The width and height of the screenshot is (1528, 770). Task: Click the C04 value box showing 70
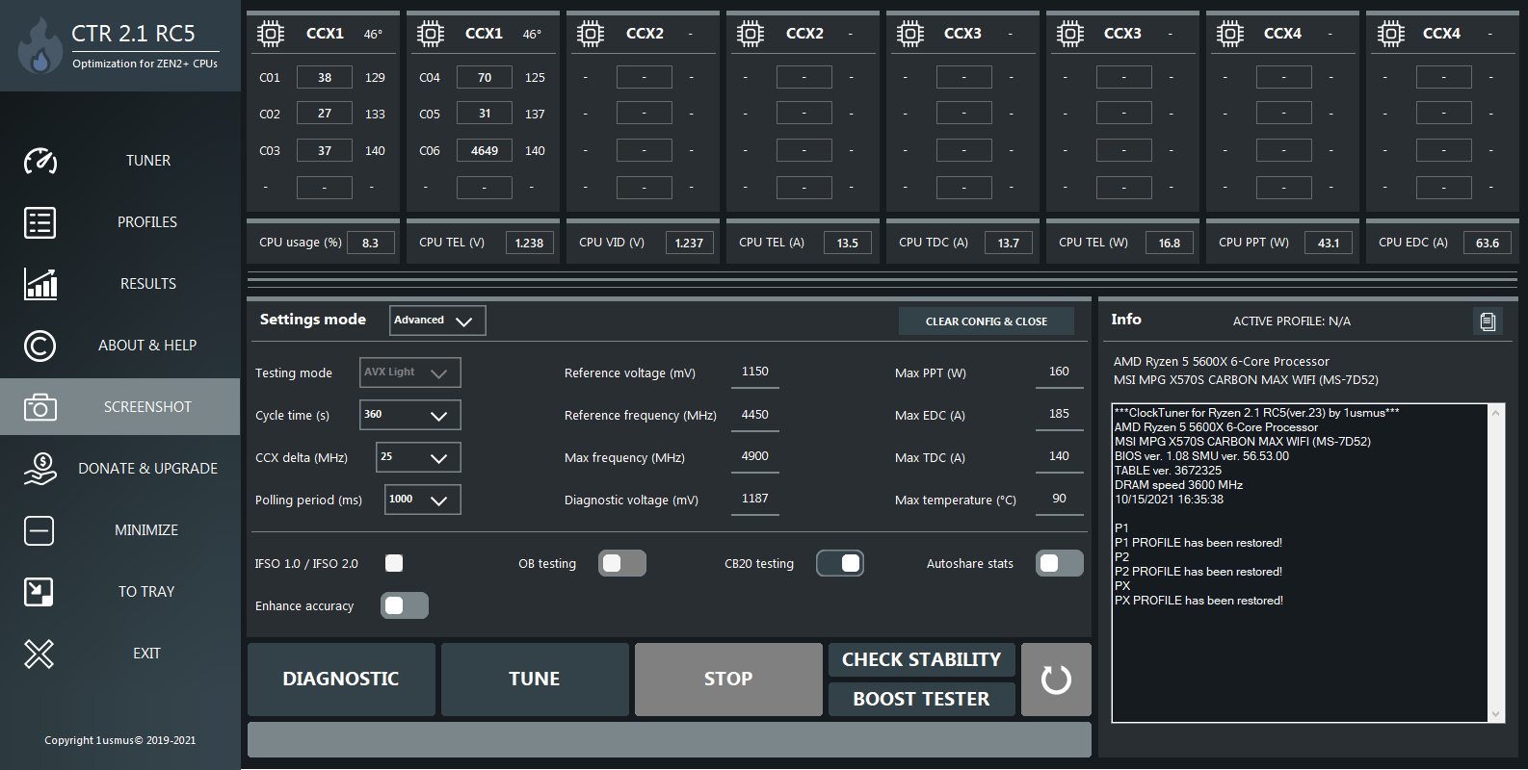pyautogui.click(x=485, y=77)
